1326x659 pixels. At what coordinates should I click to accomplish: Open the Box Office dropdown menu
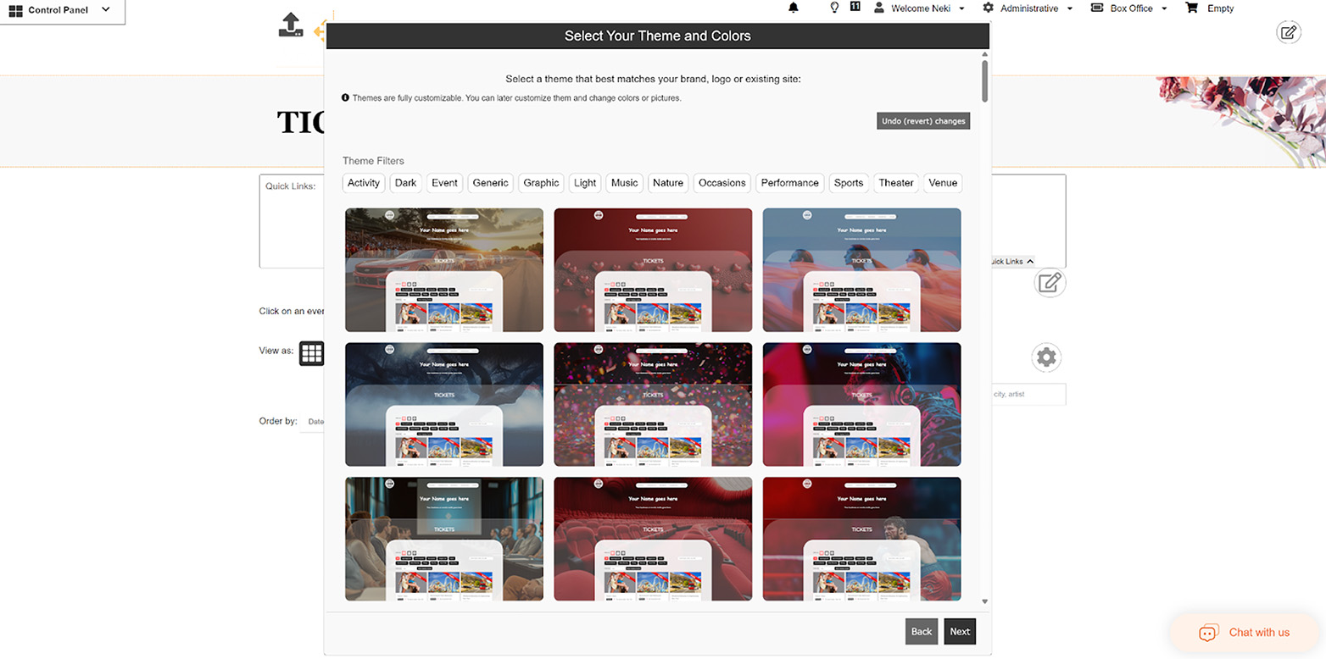[x=1129, y=8]
